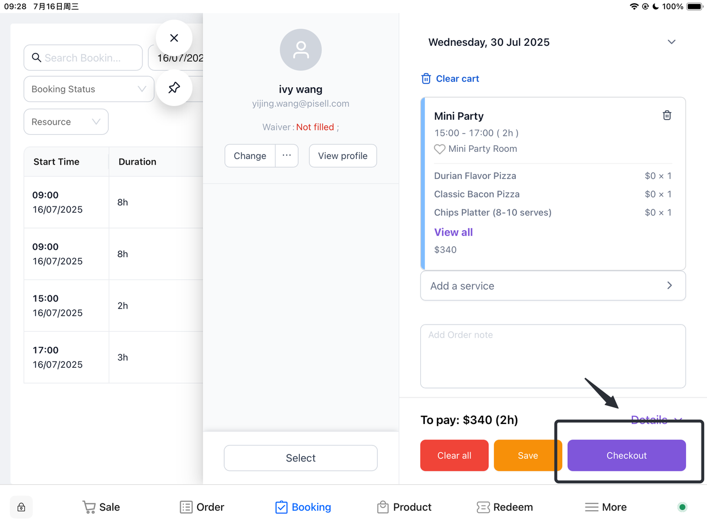The width and height of the screenshot is (707, 530).
Task: Open the Redeem tab
Action: pyautogui.click(x=504, y=507)
